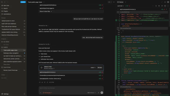Open the Review changes link
This screenshot has height=96, width=170.
(x=49, y=68)
